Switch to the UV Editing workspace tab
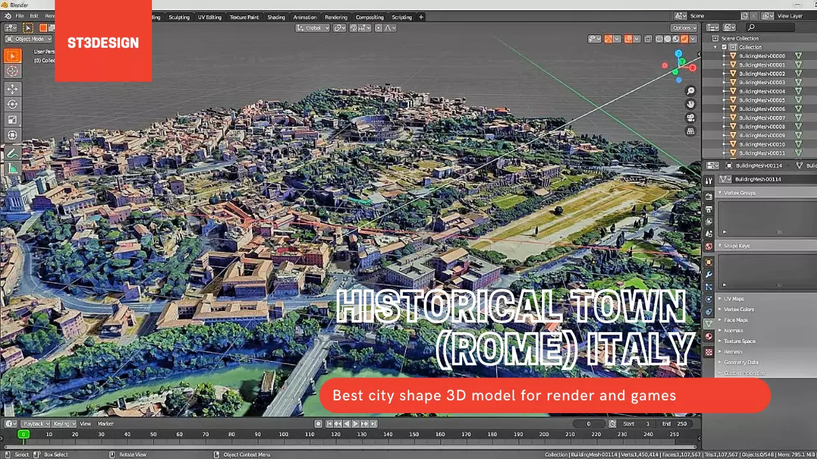 point(209,17)
